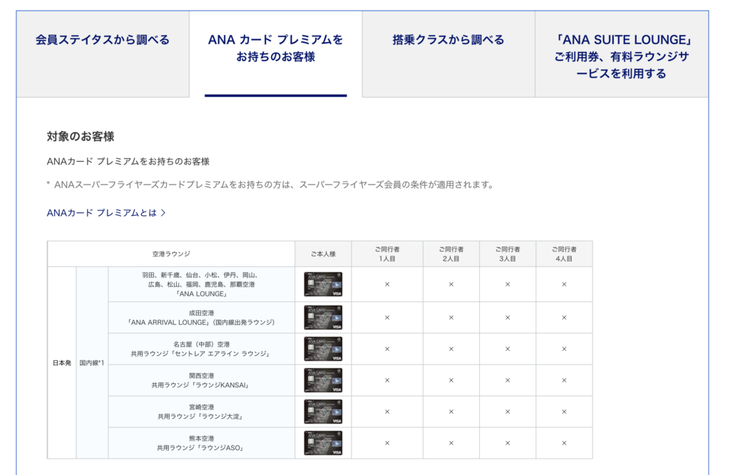This screenshot has width=730, height=475.
Task: Switch to the 会員ステイタスから調べる tab
Action: pyautogui.click(x=103, y=40)
